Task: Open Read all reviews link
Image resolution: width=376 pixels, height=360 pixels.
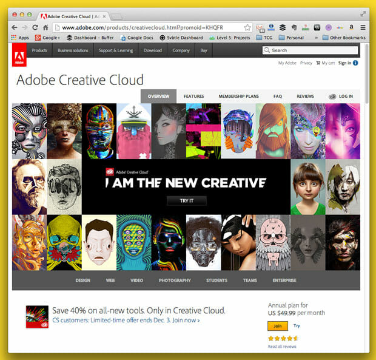Action: [x=282, y=346]
